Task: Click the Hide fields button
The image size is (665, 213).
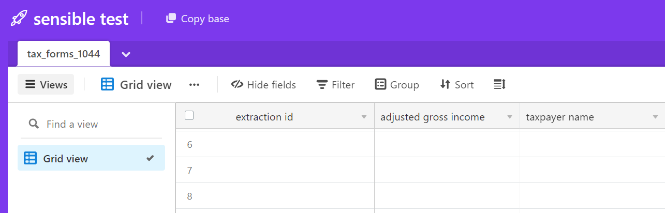Action: (263, 84)
